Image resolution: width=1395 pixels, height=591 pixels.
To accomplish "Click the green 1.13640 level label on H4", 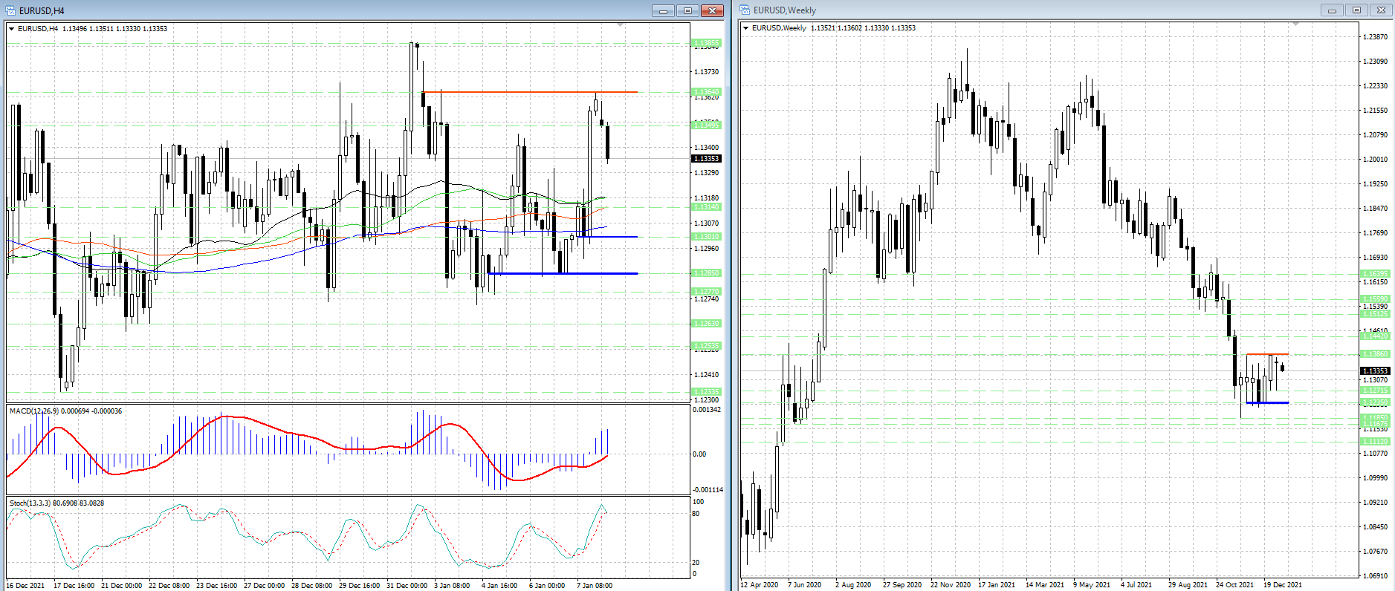I will pos(706,92).
